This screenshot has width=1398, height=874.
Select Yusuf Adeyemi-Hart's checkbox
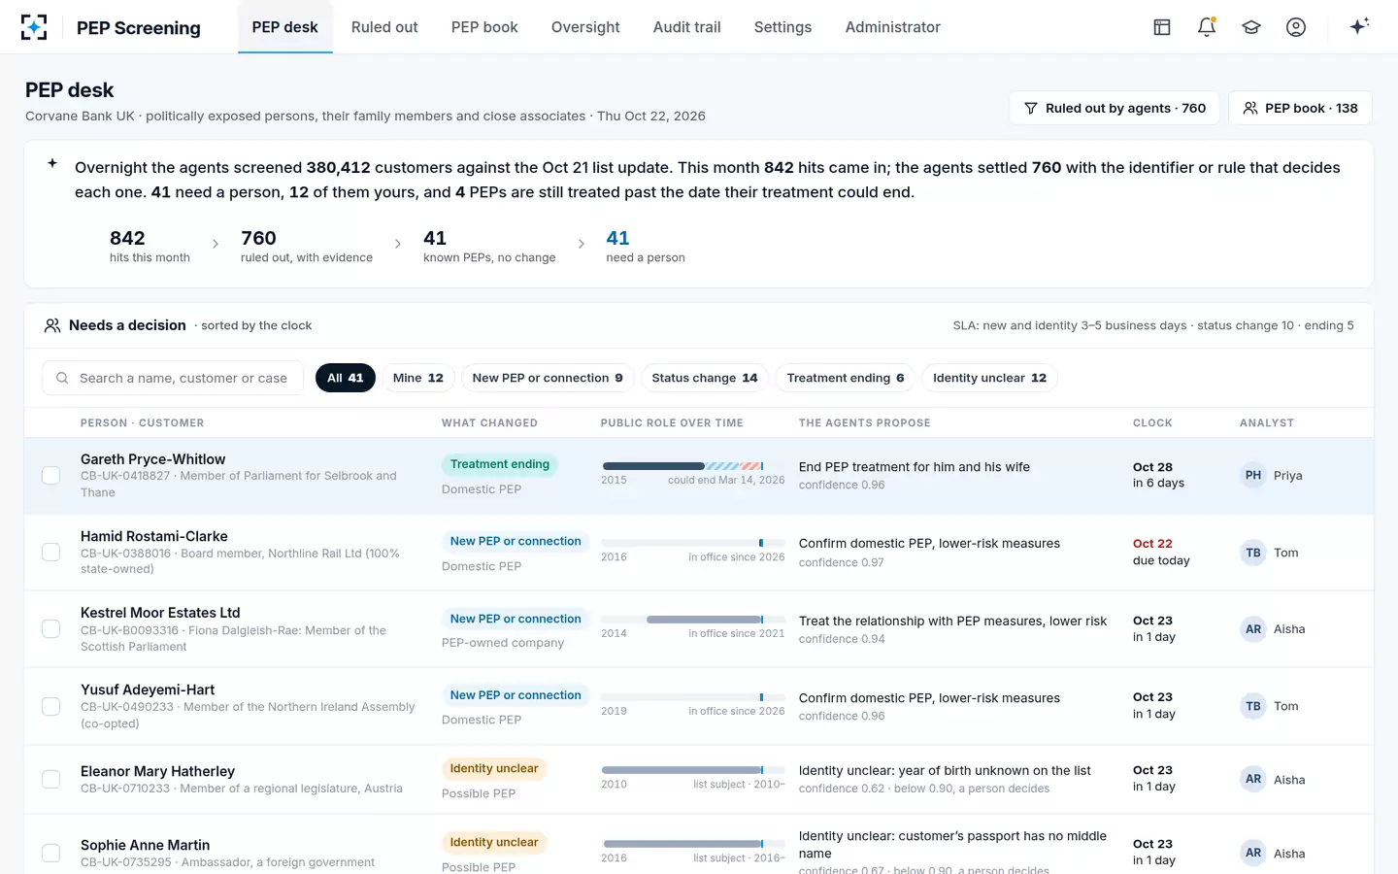[x=51, y=706]
